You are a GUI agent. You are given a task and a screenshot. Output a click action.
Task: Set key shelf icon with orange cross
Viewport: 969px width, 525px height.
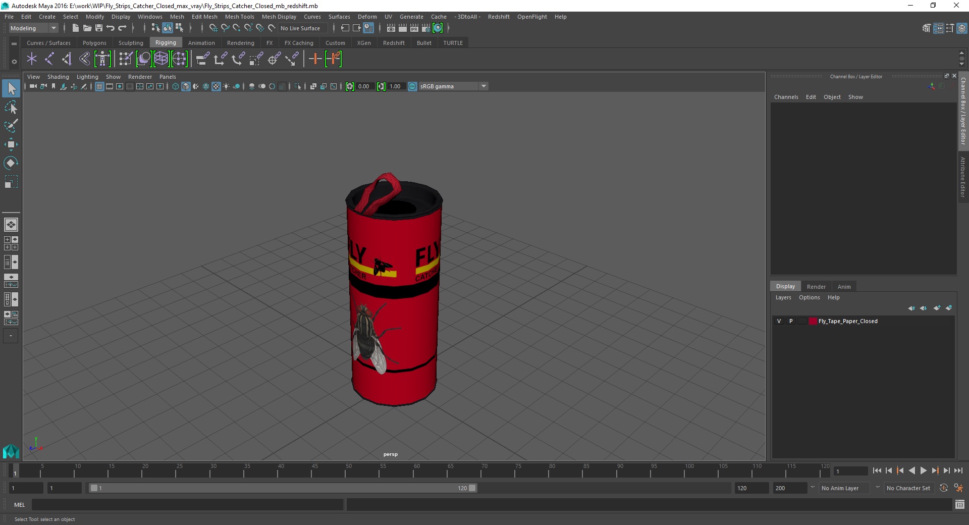coord(315,59)
